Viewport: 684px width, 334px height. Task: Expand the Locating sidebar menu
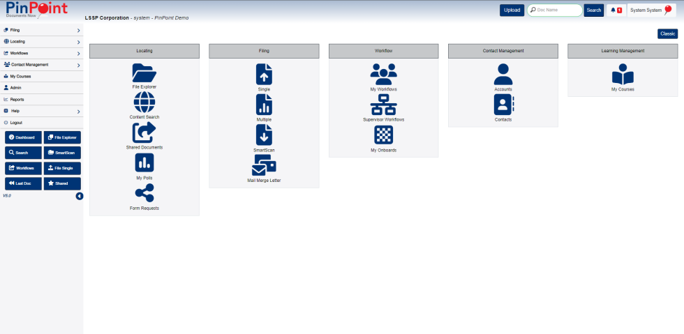tap(40, 42)
